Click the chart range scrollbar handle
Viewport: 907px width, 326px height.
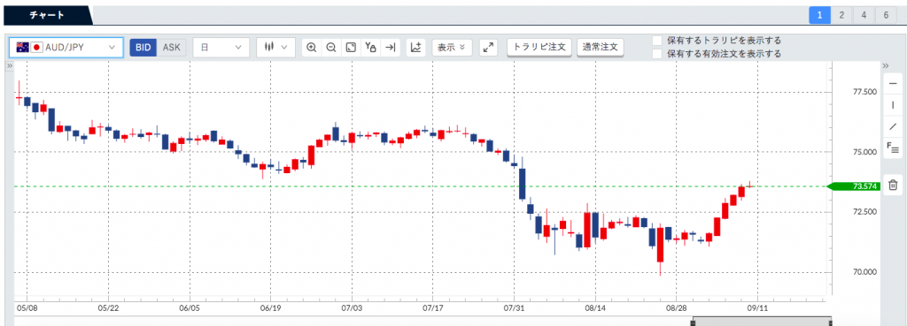tap(762, 322)
